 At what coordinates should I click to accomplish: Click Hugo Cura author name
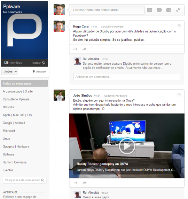(x=81, y=26)
